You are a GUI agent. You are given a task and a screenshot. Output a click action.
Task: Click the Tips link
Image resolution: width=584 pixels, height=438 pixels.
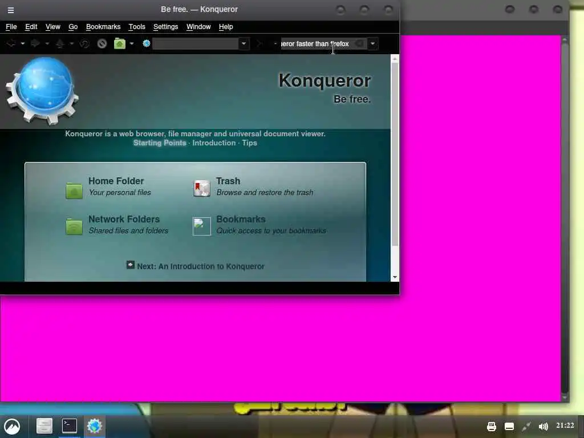[x=249, y=143]
